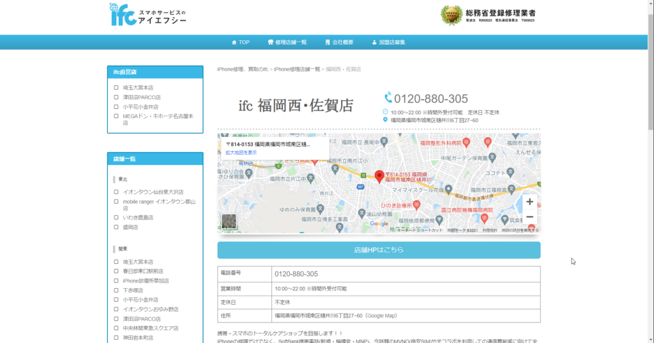654x343 pixels.
Task: Open 下赤塚店 store page
Action: pyautogui.click(x=133, y=291)
